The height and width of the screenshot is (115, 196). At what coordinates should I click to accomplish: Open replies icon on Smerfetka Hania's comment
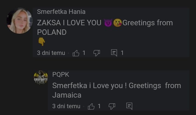tap(114, 53)
